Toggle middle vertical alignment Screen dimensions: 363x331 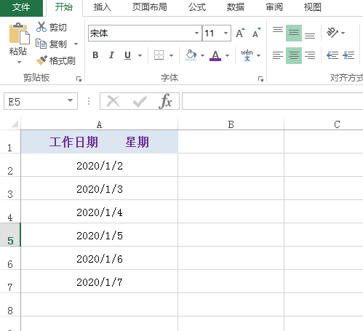click(x=294, y=33)
